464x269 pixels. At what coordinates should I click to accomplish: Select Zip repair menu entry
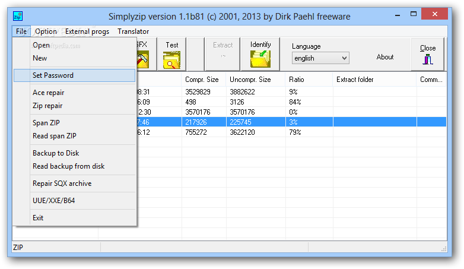[75, 106]
